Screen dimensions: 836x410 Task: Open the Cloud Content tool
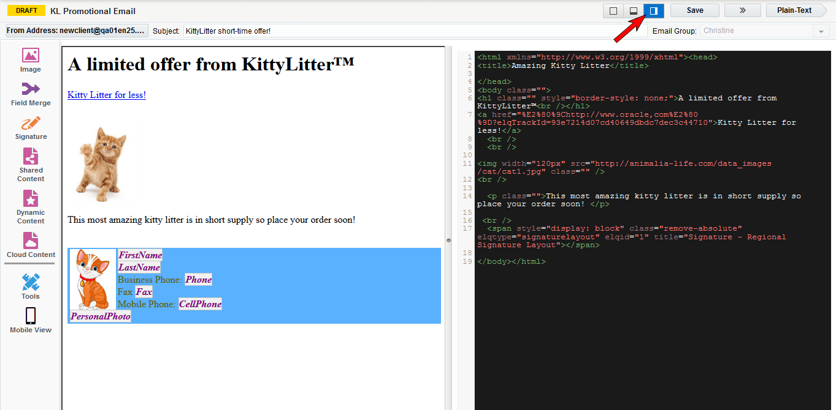(31, 245)
